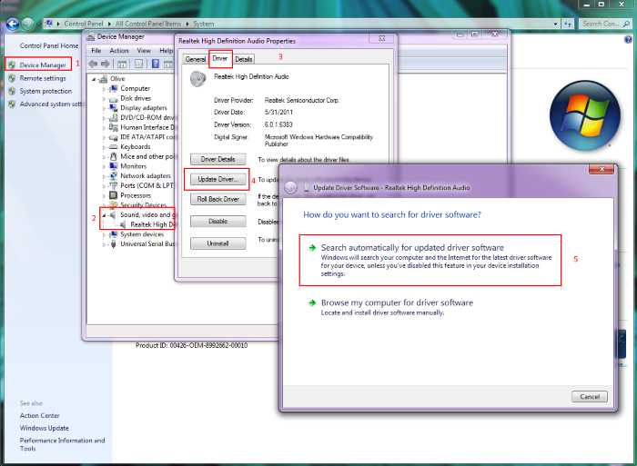Click the green arrow beside Browse my computer
Screen dimensions: 637x466
[x=312, y=303]
